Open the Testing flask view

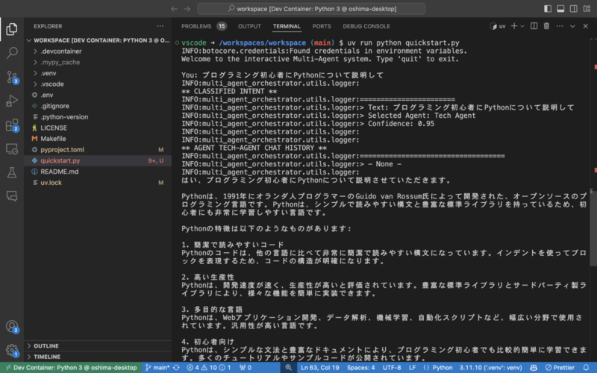click(12, 172)
